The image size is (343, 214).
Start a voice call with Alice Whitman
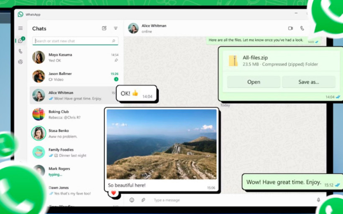(302, 28)
